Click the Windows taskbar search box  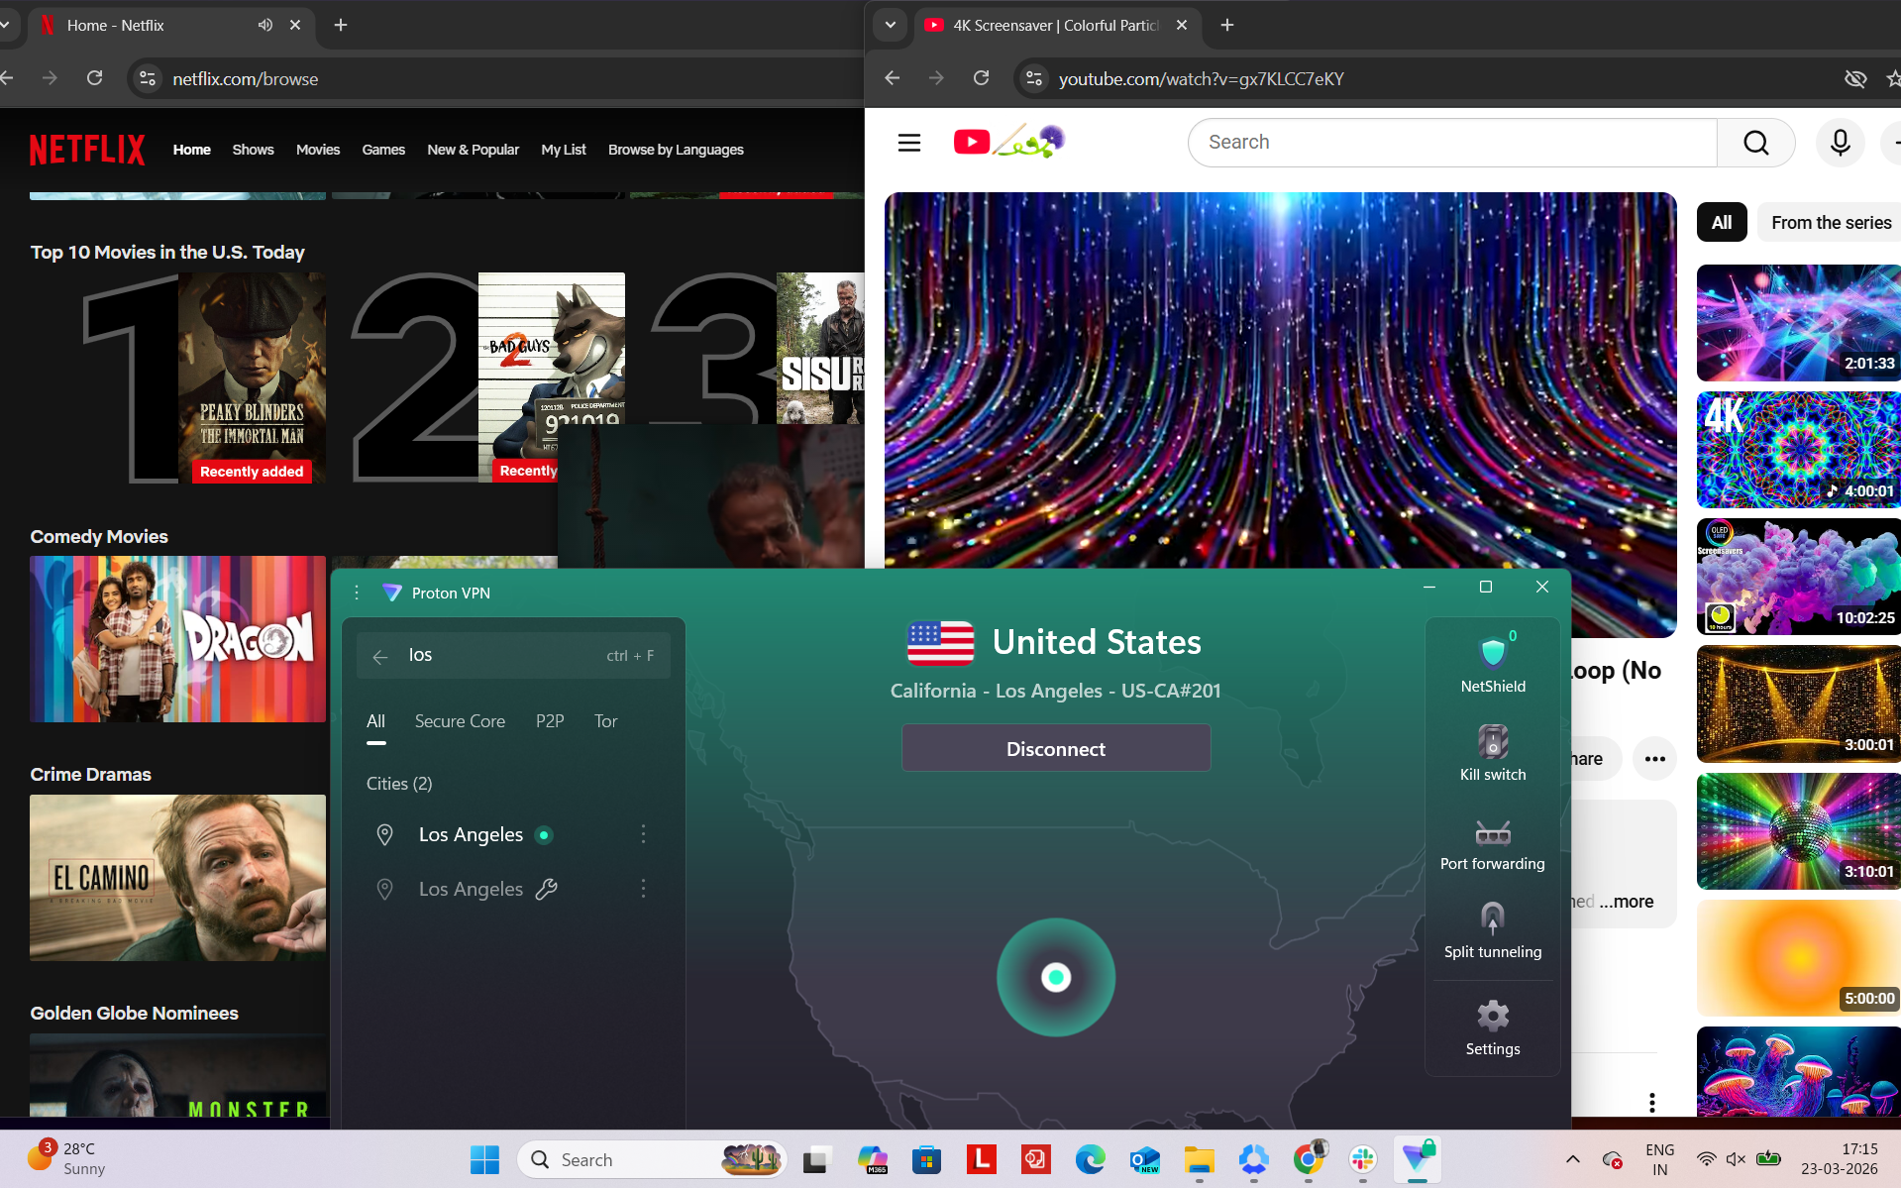click(x=652, y=1159)
